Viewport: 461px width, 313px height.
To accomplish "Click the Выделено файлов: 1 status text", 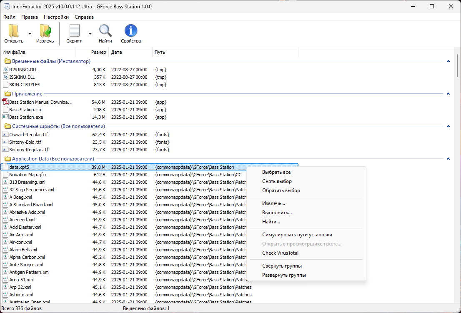I will (x=146, y=308).
